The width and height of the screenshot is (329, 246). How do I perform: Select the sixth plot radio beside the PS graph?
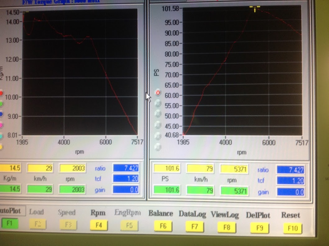(x=158, y=146)
